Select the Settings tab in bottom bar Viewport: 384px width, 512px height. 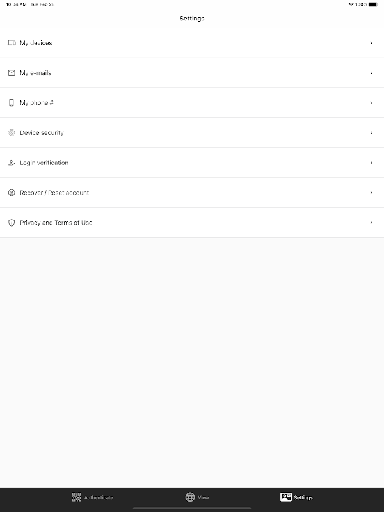click(296, 497)
